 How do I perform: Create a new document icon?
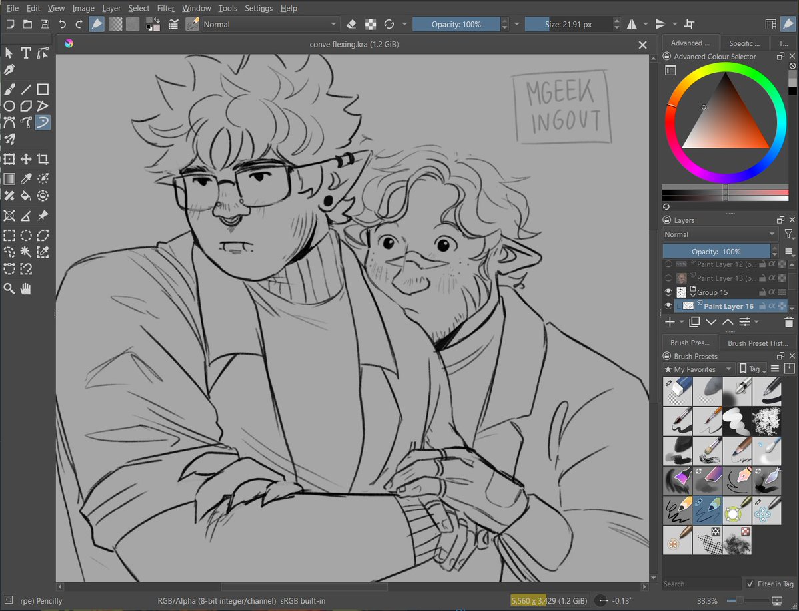10,24
